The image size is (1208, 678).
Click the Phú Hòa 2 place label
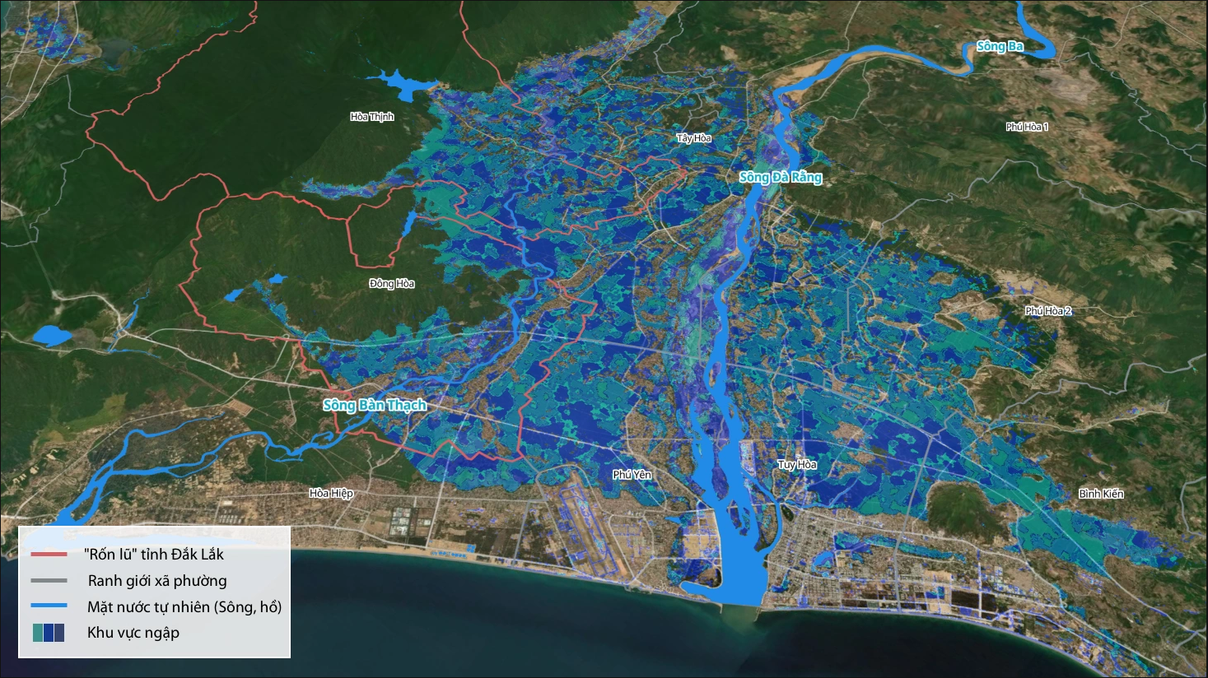1048,311
